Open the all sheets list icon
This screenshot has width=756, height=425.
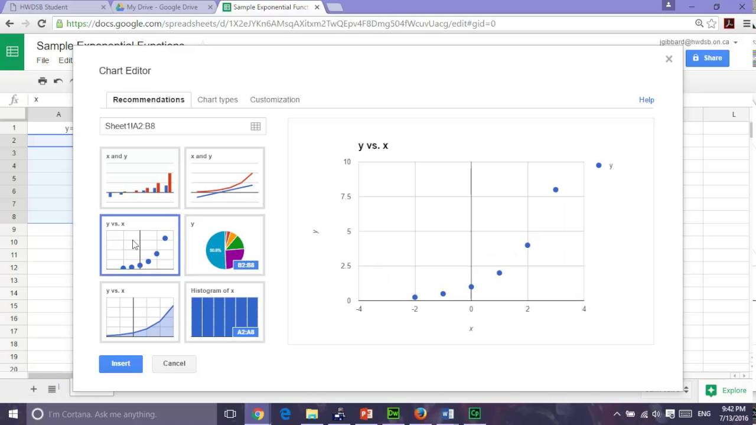52,389
